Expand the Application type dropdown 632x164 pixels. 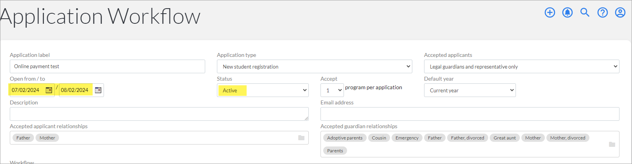click(315, 67)
